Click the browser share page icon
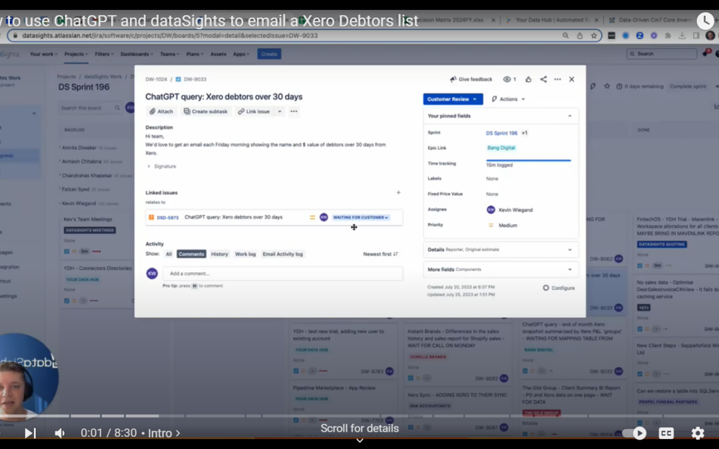 580,35
